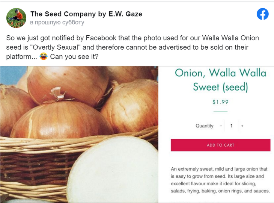The width and height of the screenshot is (274, 203).
Task: Increase quantity with the plus button
Action: coord(242,126)
